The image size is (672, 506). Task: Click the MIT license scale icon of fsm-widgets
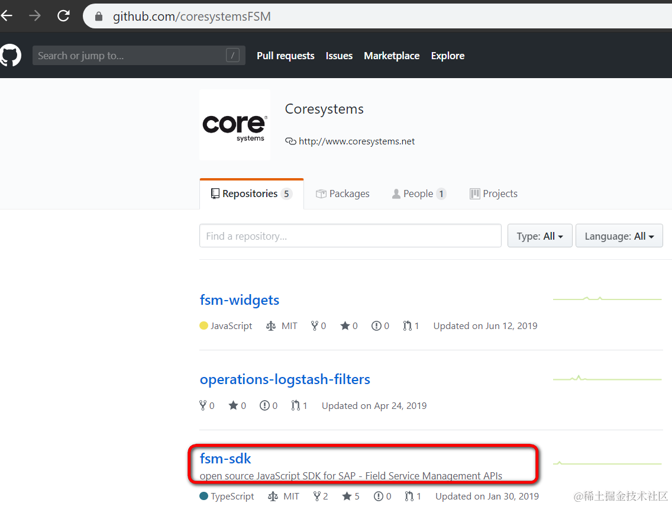coord(271,326)
